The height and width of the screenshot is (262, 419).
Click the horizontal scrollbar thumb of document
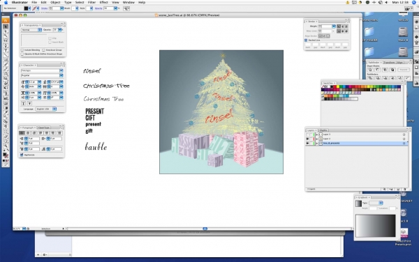(205, 229)
